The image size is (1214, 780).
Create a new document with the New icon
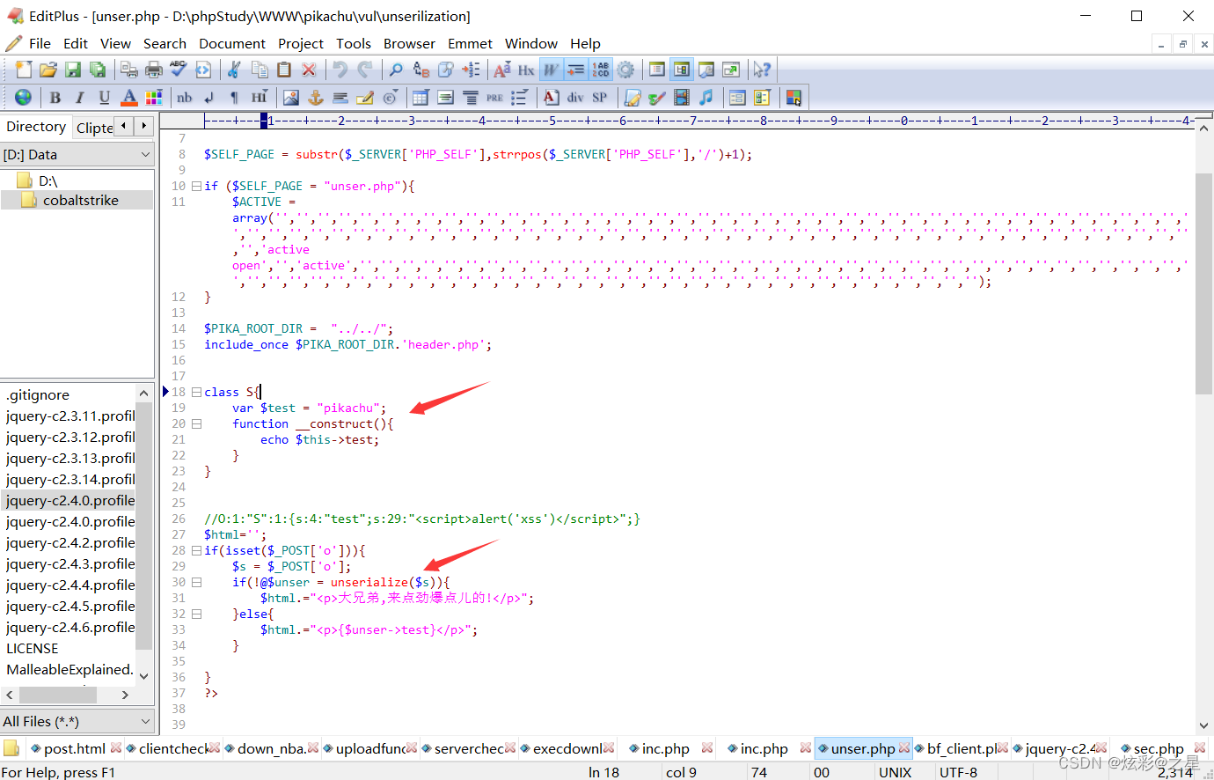[x=24, y=70]
